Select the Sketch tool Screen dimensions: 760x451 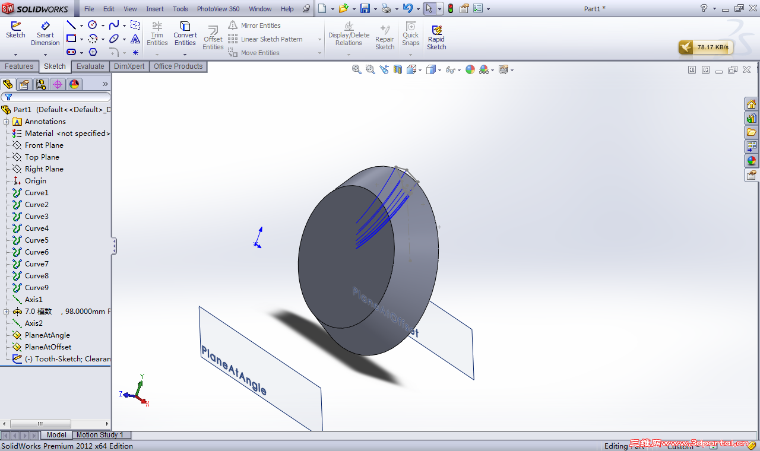[x=15, y=30]
